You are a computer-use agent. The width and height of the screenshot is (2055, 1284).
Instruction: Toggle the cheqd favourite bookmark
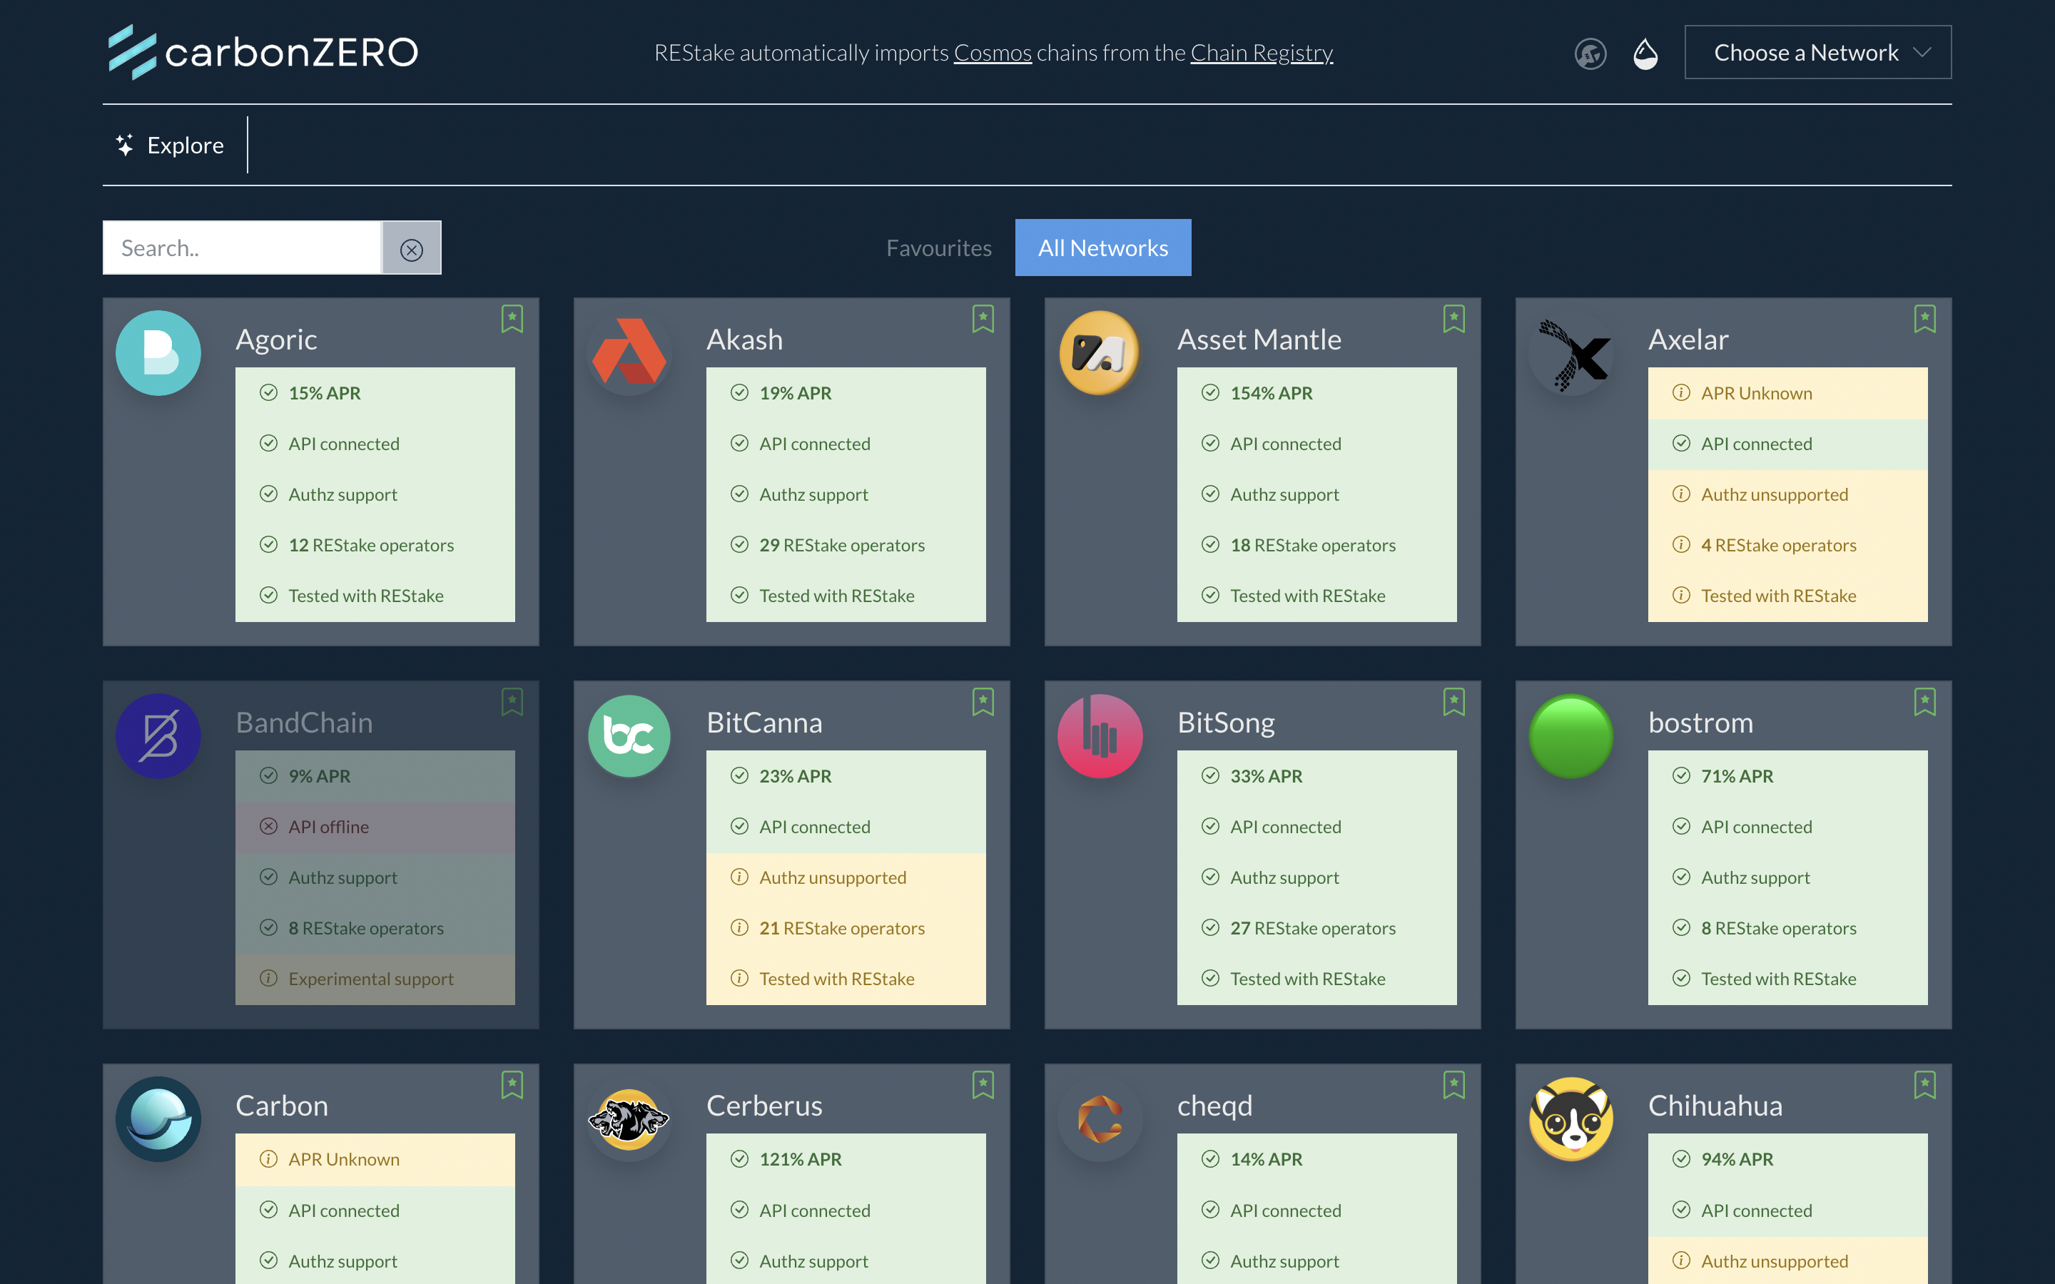[1453, 1084]
